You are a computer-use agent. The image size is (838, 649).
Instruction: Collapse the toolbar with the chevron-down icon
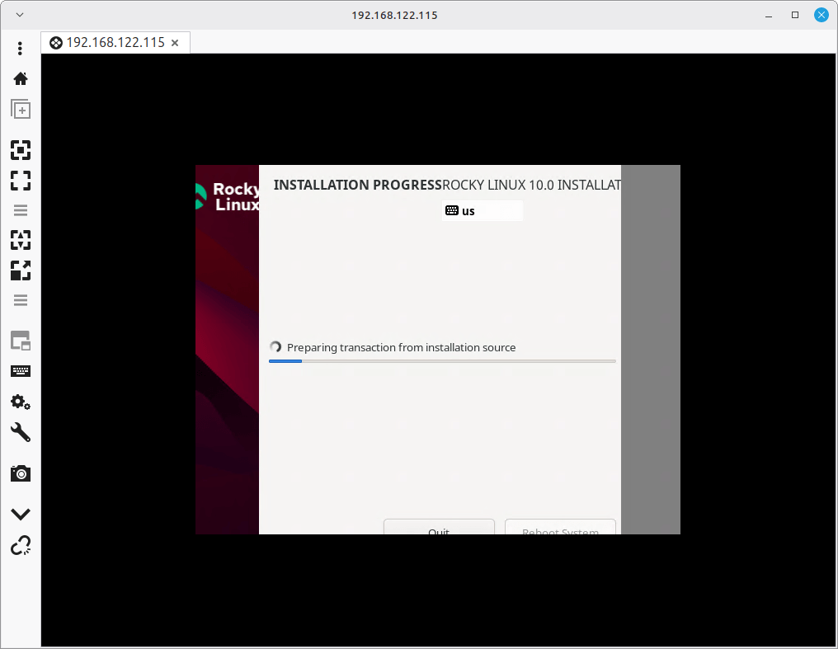[21, 514]
